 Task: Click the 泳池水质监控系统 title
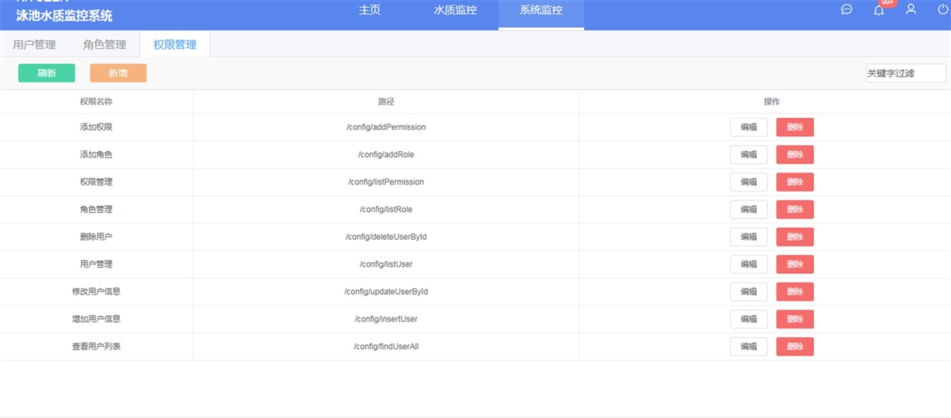click(64, 16)
